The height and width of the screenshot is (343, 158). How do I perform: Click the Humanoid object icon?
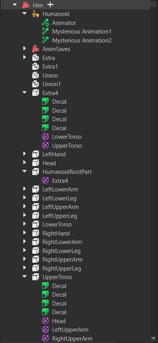(36, 14)
